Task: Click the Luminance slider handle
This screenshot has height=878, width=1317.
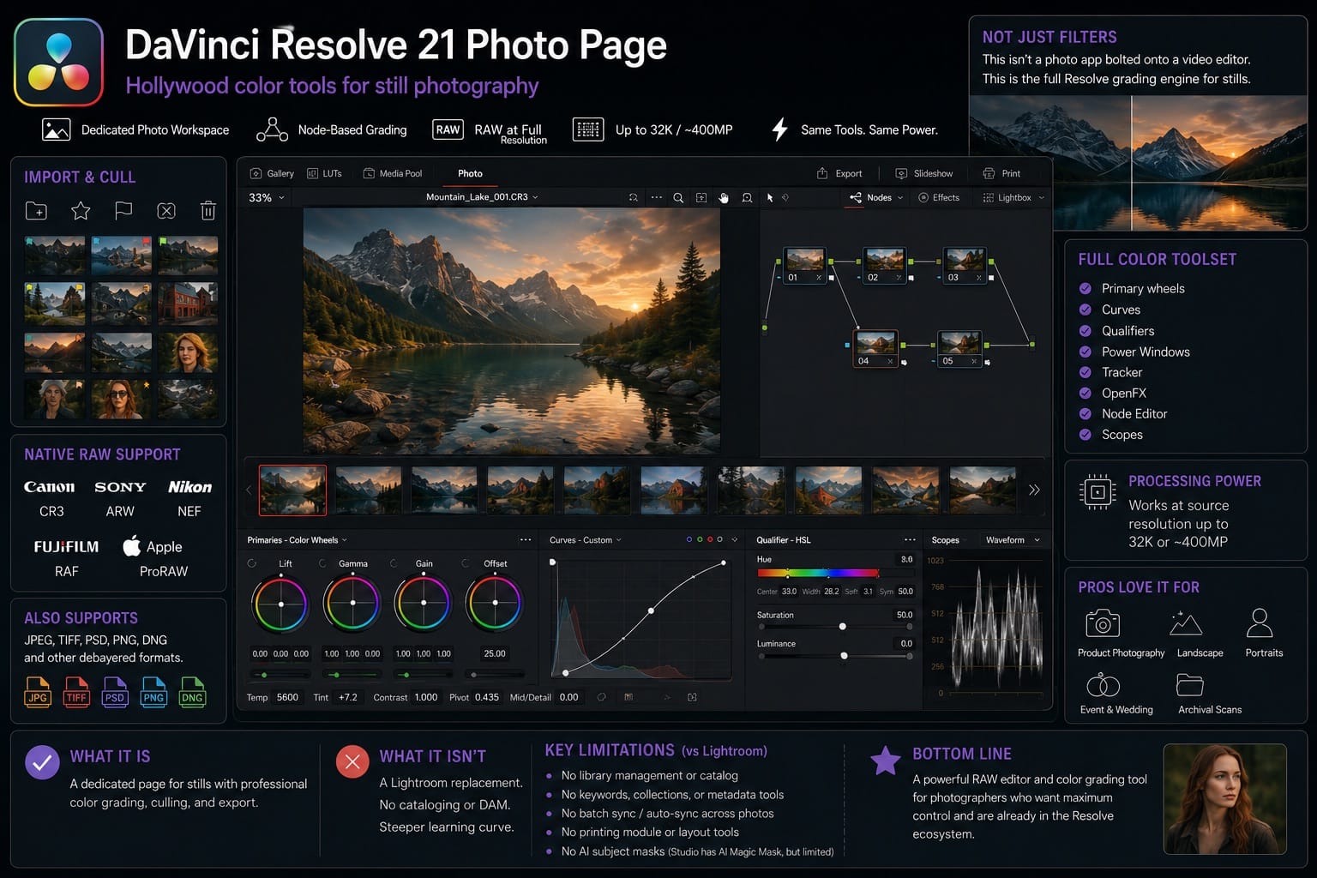Action: pos(845,656)
